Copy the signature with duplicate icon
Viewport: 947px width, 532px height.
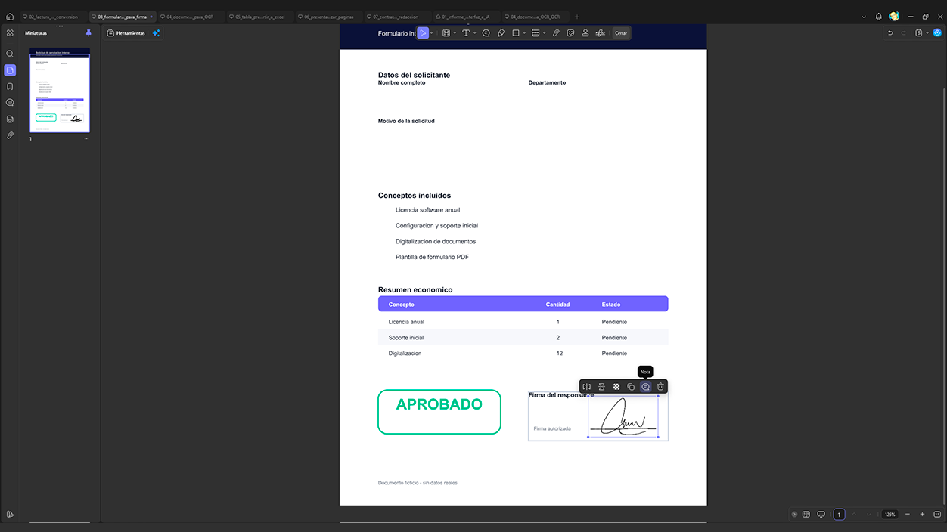coord(631,387)
